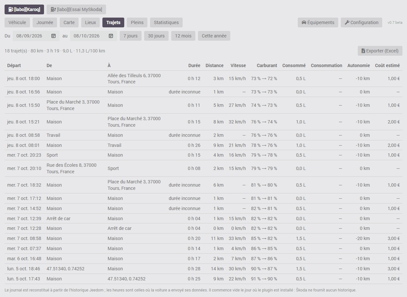Open calendar picker for start date

point(53,36)
